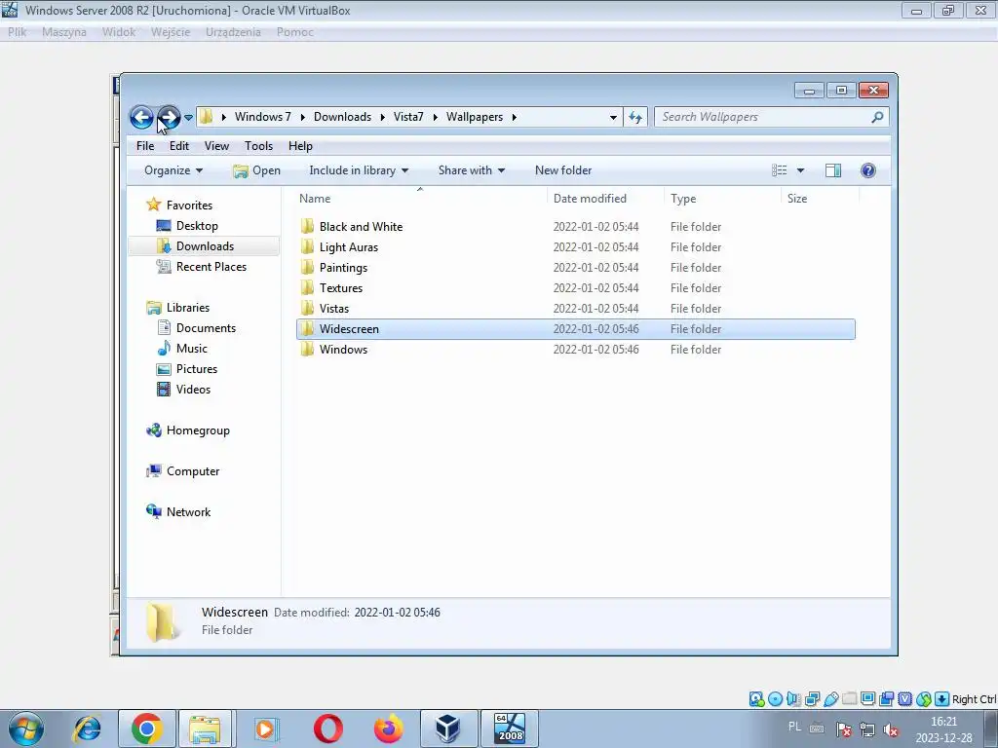Open the address bar history dropdown
Image resolution: width=998 pixels, height=748 pixels.
pos(613,117)
